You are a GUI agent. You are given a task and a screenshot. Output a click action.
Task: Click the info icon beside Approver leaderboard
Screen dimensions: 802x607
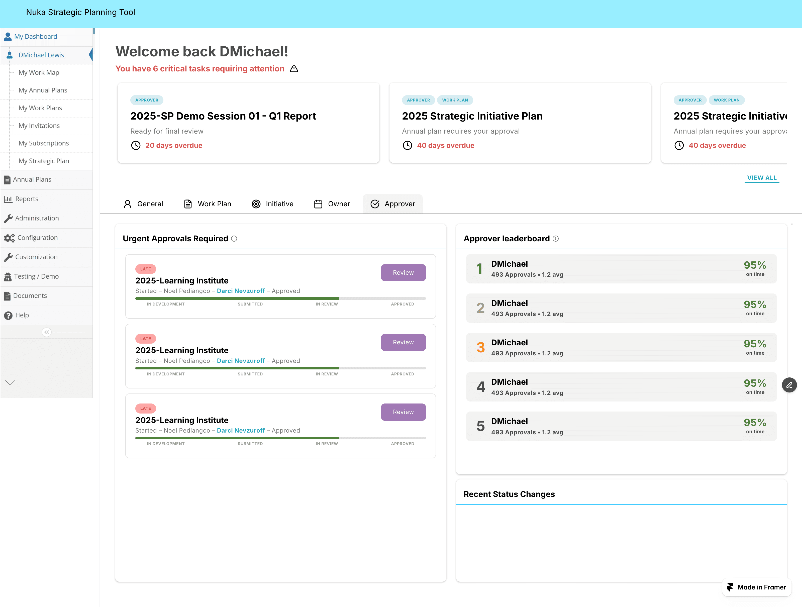[555, 239]
